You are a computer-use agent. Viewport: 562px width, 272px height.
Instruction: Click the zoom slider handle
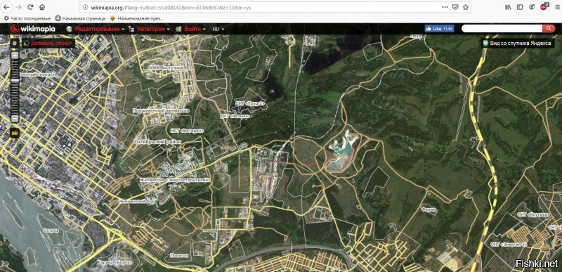pyautogui.click(x=15, y=81)
